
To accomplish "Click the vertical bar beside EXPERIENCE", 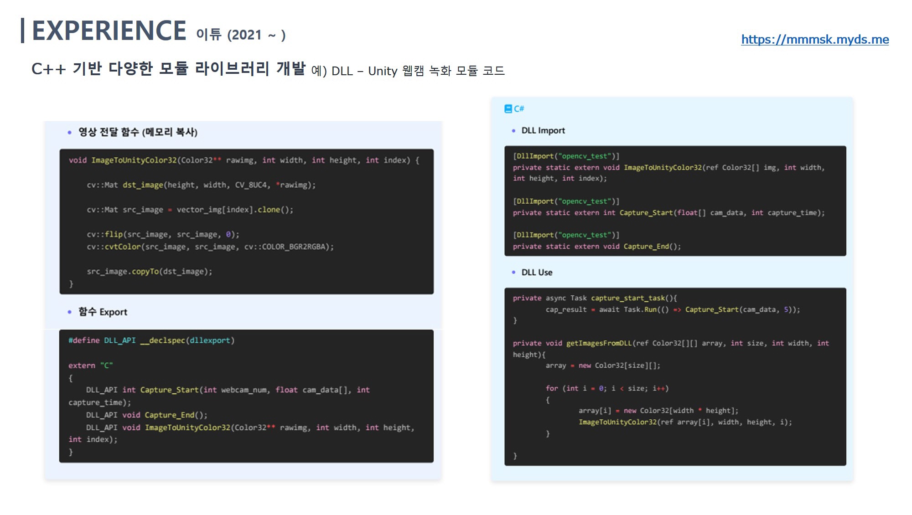I will (22, 31).
